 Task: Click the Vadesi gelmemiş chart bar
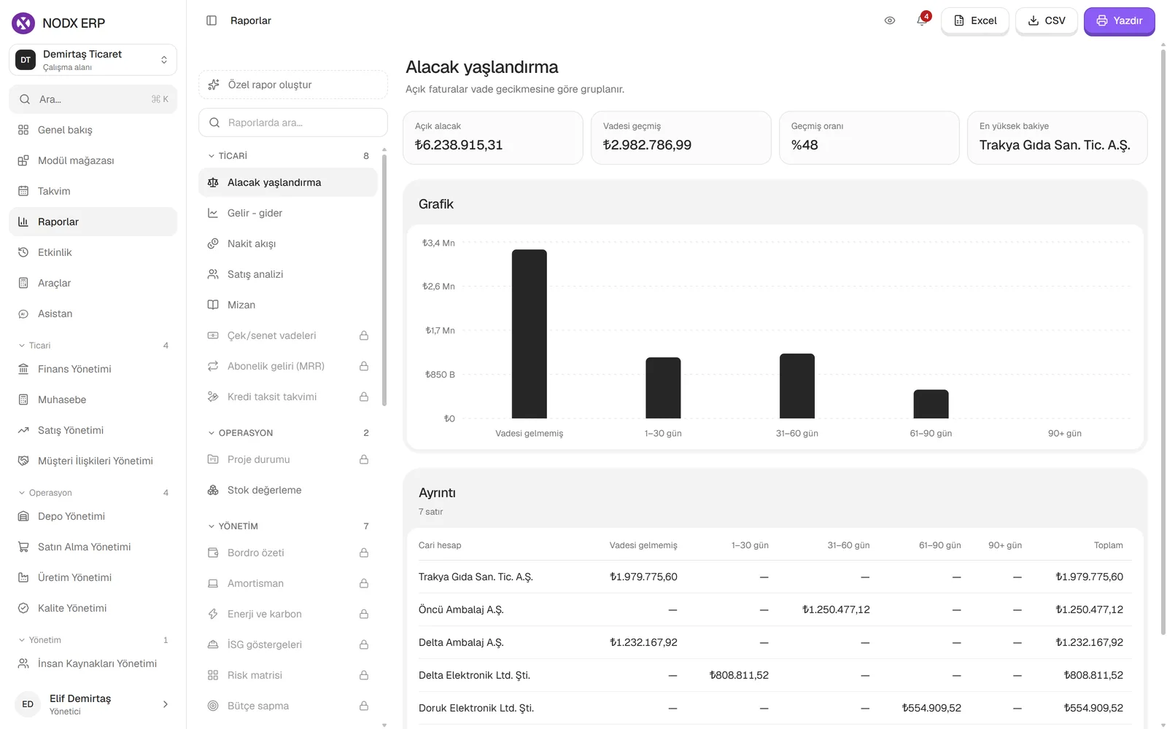(530, 334)
